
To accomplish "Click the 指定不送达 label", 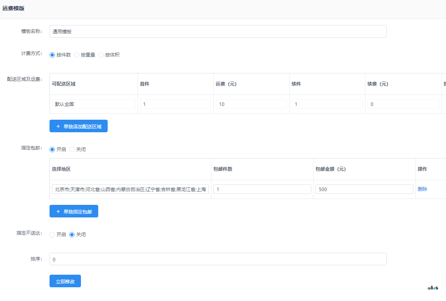I will pos(29,233).
